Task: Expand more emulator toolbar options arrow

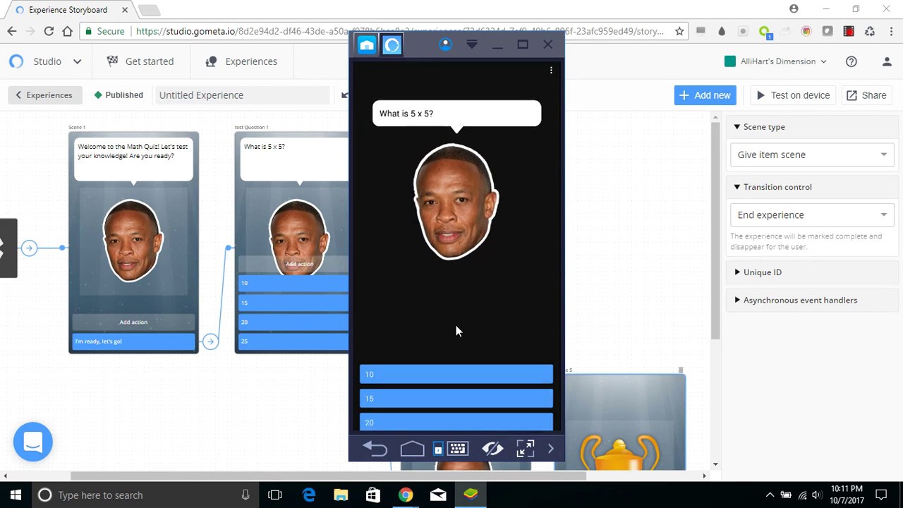Action: tap(551, 449)
